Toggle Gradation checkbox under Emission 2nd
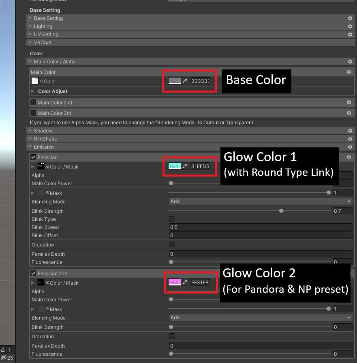 pos(172,336)
